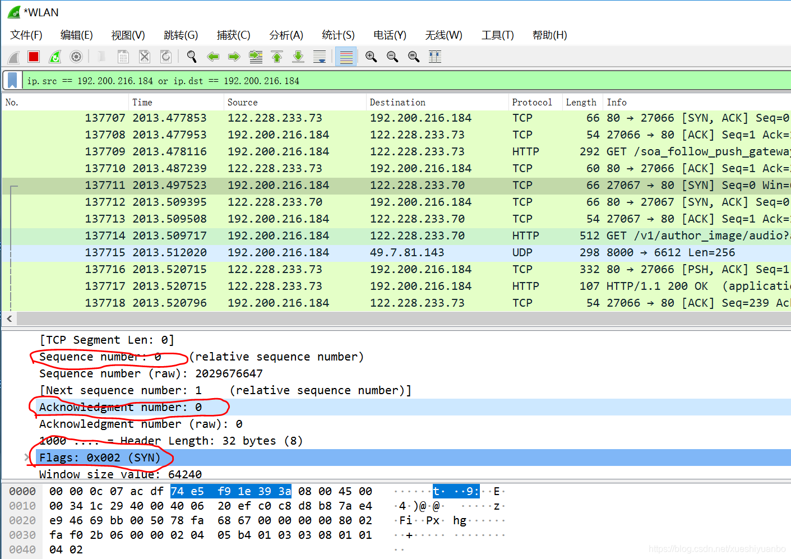Sort by the Destination column header
This screenshot has height=559, width=791.
[x=437, y=102]
